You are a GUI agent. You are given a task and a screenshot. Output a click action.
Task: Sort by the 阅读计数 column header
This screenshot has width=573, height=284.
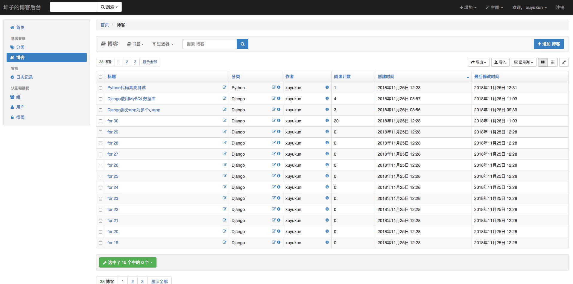pyautogui.click(x=342, y=77)
